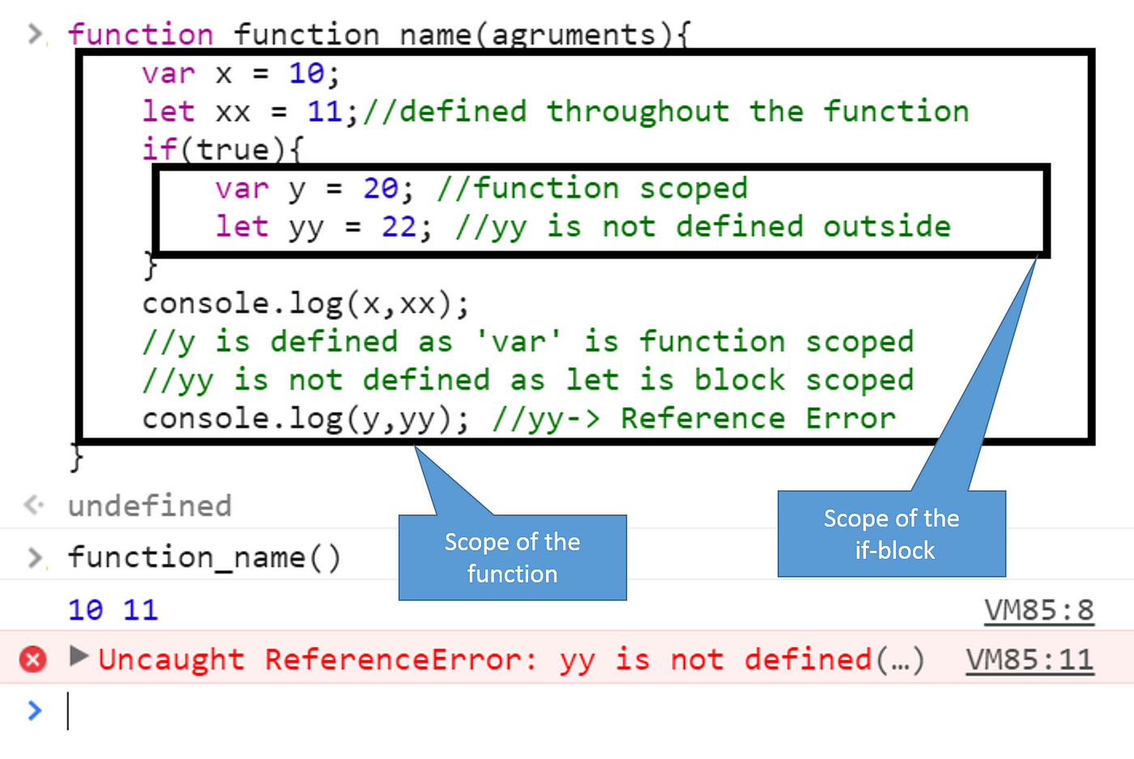
Task: Expand the Uncaught ReferenceError details triangle
Action: click(x=79, y=655)
